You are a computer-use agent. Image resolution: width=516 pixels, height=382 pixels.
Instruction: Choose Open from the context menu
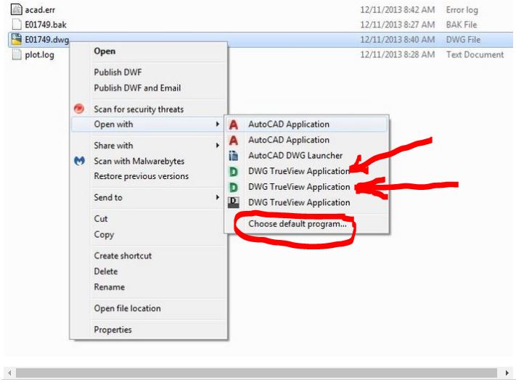105,51
